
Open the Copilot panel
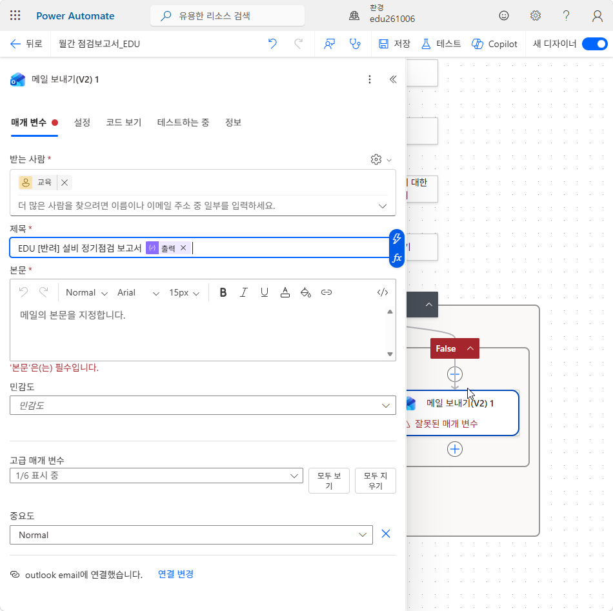pyautogui.click(x=494, y=44)
